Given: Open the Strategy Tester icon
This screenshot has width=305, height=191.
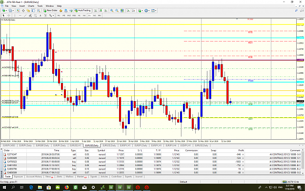Looking at the screenshot, I should (39, 11).
